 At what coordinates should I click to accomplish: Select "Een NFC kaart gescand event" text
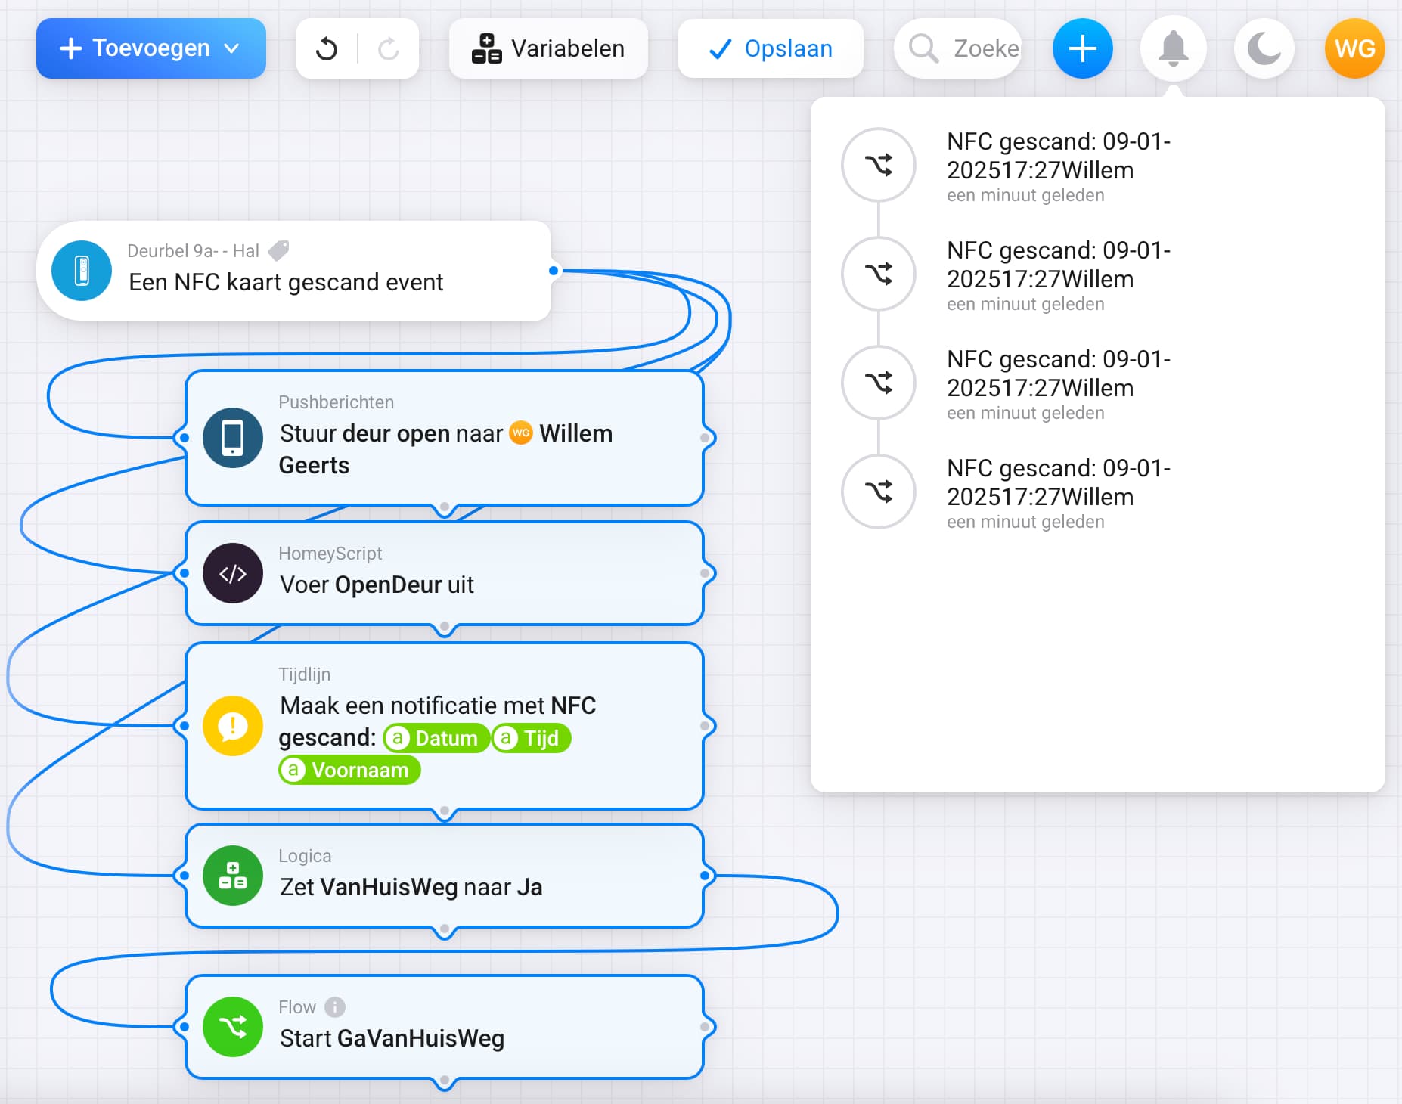coord(286,282)
